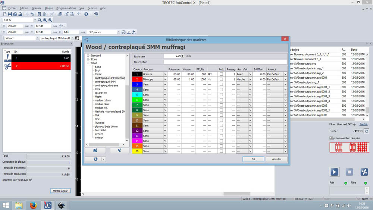Click the zoom out magnifier icon
Screen dimensions: 373x210
coord(50,20)
